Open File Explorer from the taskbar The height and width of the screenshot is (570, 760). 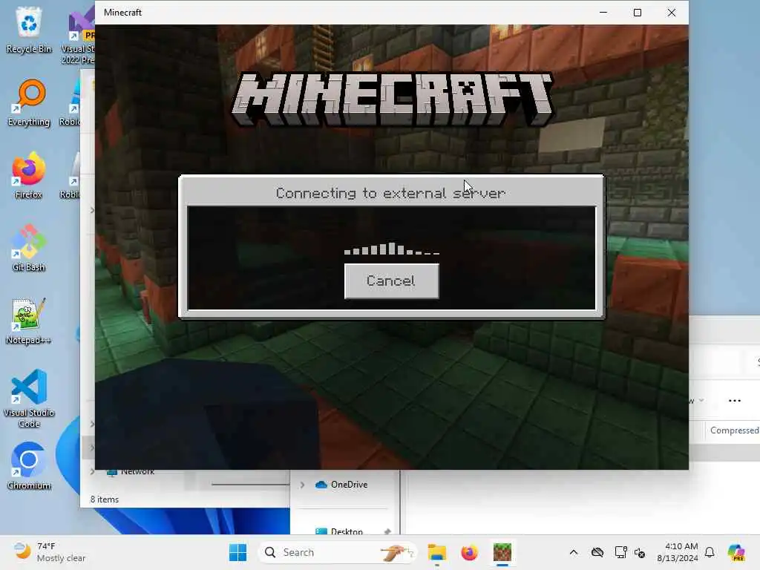coord(436,552)
